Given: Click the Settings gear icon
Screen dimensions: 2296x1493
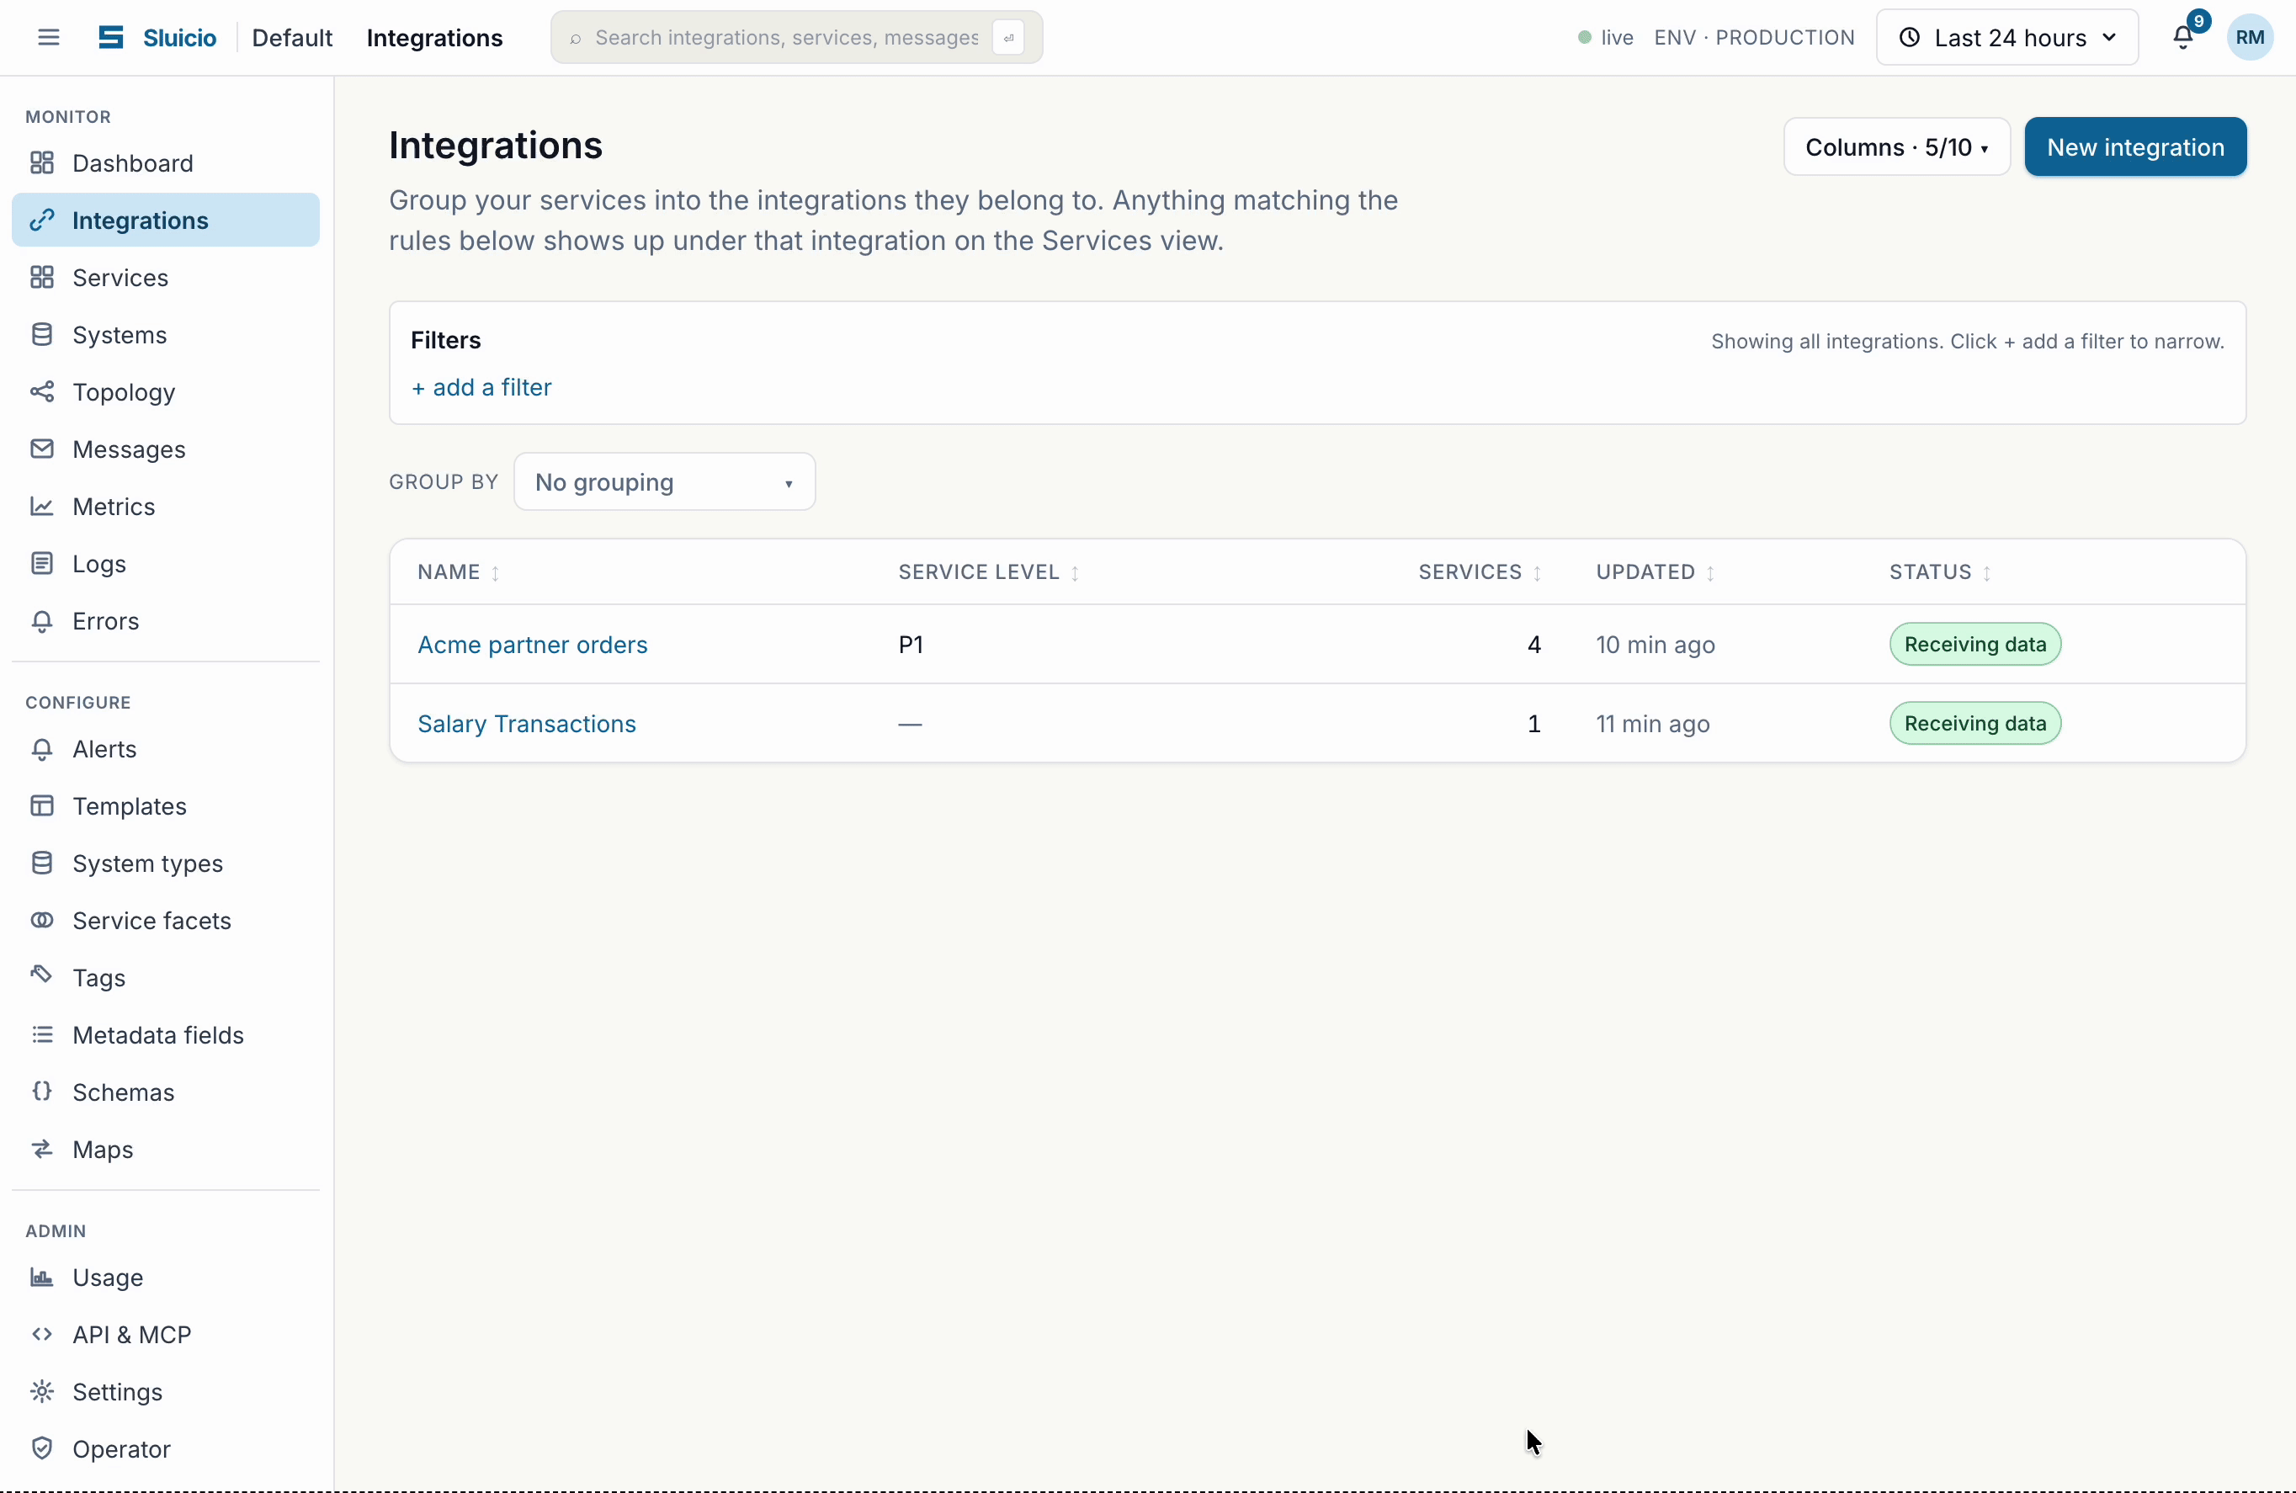Looking at the screenshot, I should pyautogui.click(x=41, y=1392).
